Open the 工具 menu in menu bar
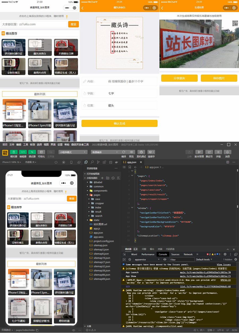This screenshot has height=333, width=239. click(25, 145)
